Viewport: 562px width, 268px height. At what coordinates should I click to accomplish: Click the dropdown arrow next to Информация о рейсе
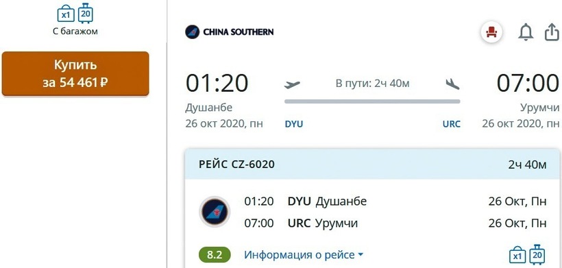361,255
